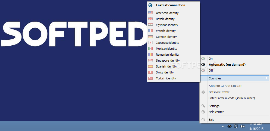Open the Countries menu entry
Screen dimensions: 270x131
tap(235, 78)
